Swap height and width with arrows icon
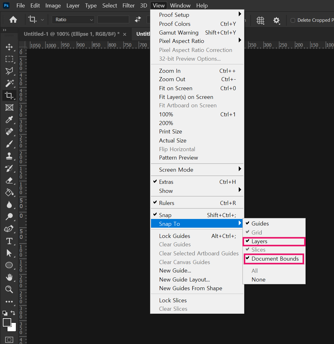Screen dimensions: 334x344 pos(138,20)
